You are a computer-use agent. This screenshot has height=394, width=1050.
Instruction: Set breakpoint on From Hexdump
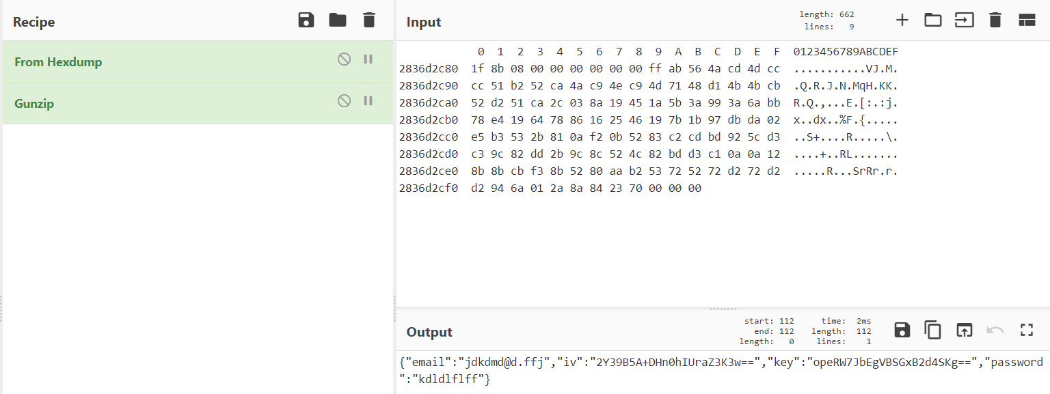(x=368, y=59)
